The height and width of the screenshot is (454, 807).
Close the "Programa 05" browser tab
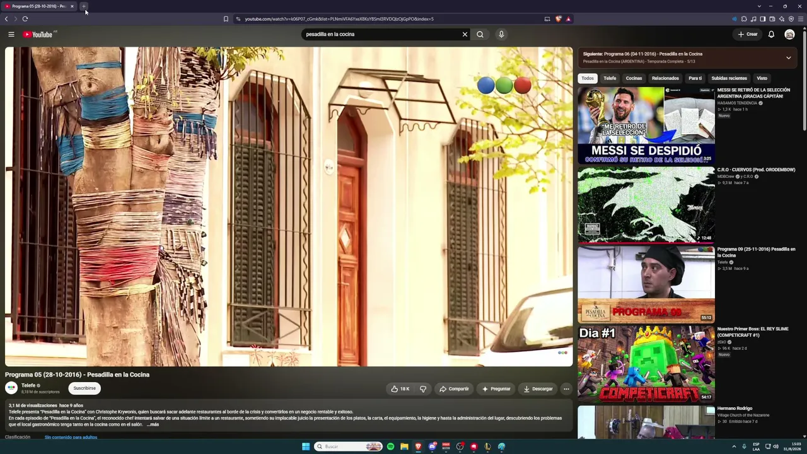pos(72,6)
